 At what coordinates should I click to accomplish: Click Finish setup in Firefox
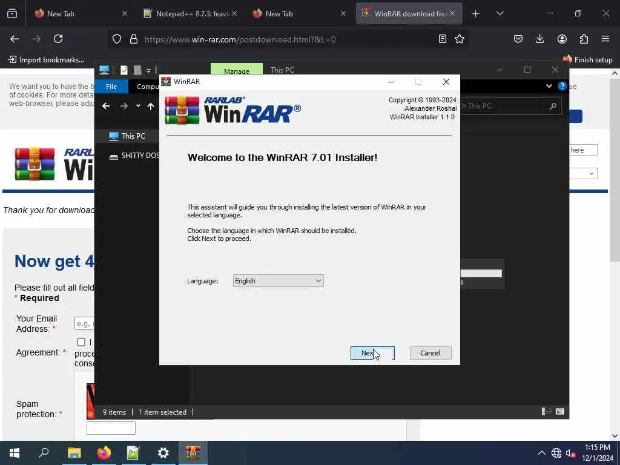[587, 60]
